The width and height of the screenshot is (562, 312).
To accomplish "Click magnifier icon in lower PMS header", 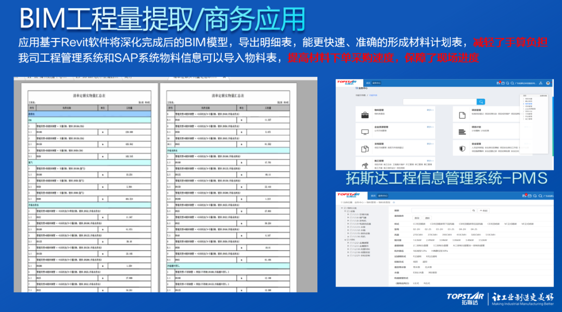I will click(x=540, y=196).
